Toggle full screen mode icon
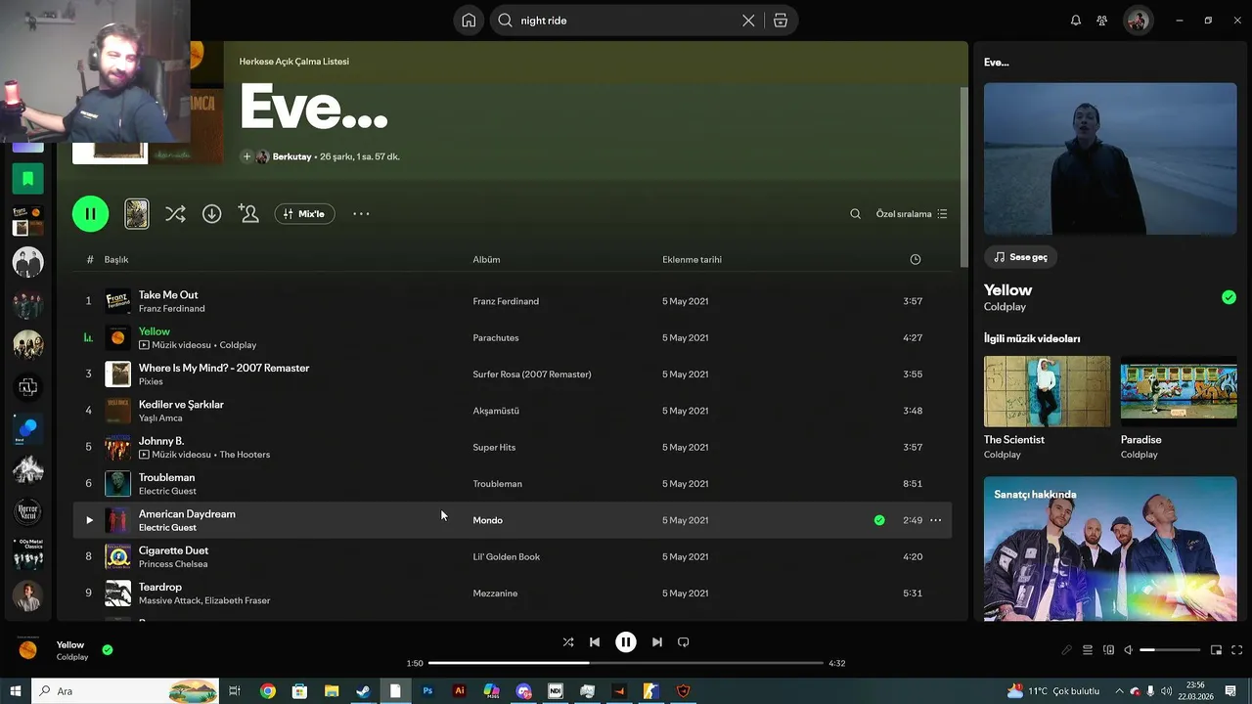 1237,650
